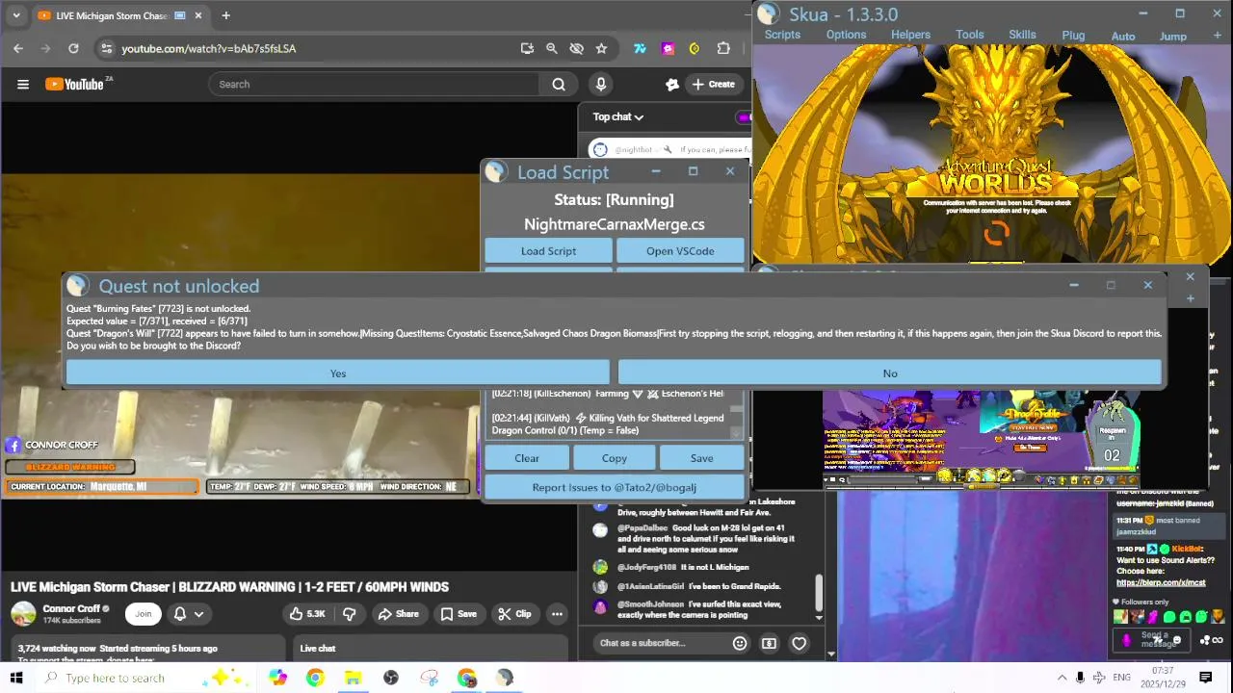Click ENG language indicator in tray
This screenshot has width=1233, height=693.
pyautogui.click(x=1121, y=678)
